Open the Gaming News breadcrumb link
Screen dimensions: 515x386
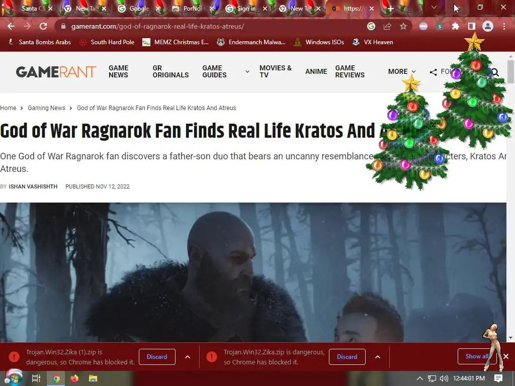tap(46, 108)
